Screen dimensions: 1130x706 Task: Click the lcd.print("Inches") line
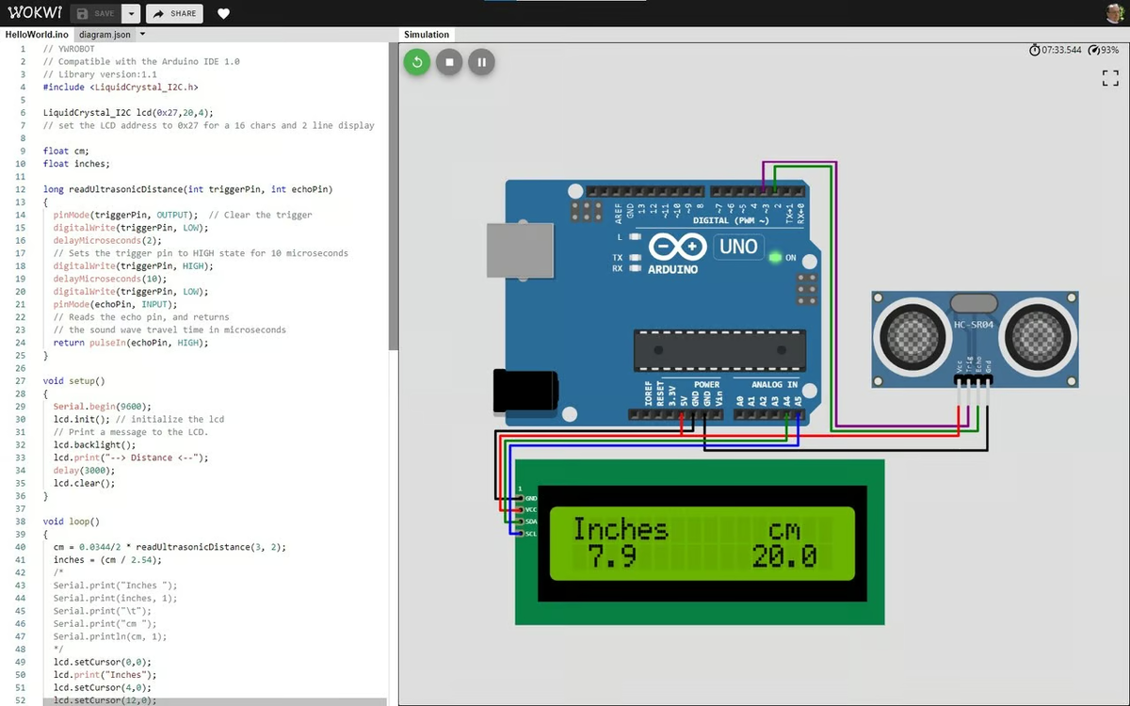click(x=105, y=675)
